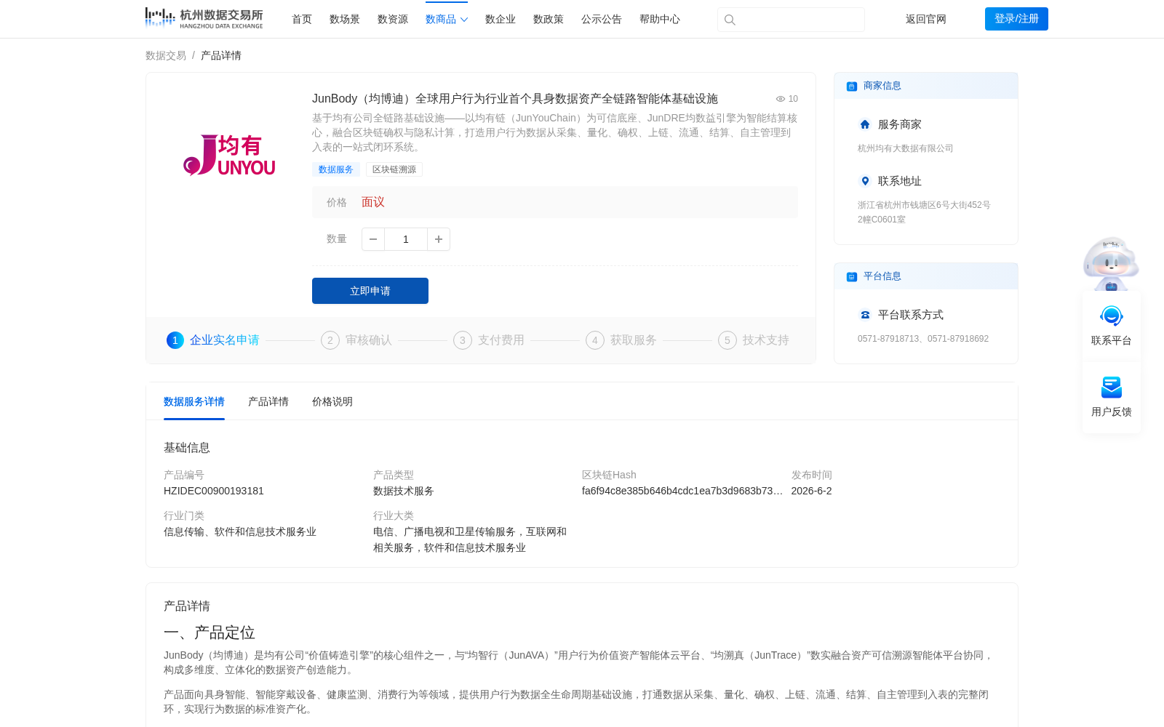Switch to 数据服务详情 tab
The height and width of the screenshot is (727, 1164).
click(x=194, y=402)
